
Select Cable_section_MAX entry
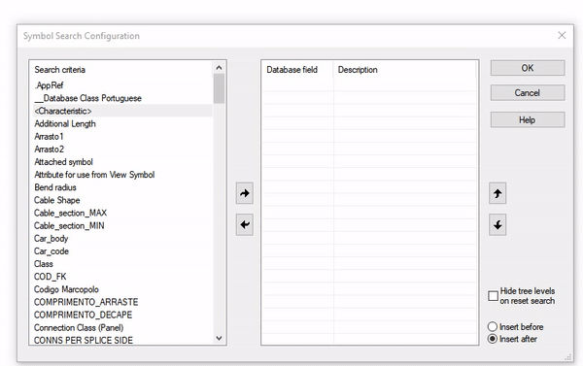pyautogui.click(x=122, y=213)
